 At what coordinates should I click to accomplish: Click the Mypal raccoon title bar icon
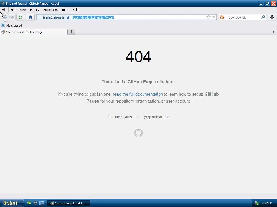coord(2,3)
